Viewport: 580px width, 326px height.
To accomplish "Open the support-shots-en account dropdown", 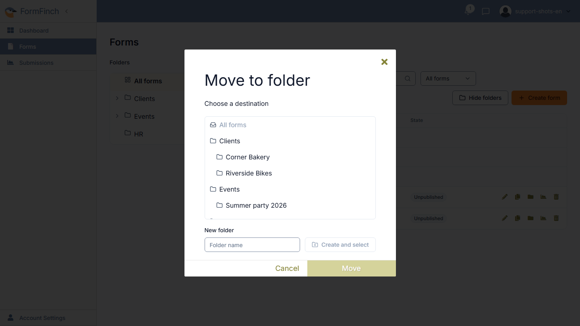I will point(543,11).
